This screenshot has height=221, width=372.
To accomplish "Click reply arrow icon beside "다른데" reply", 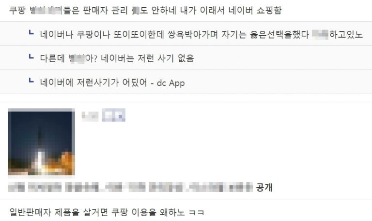I will (x=31, y=56).
